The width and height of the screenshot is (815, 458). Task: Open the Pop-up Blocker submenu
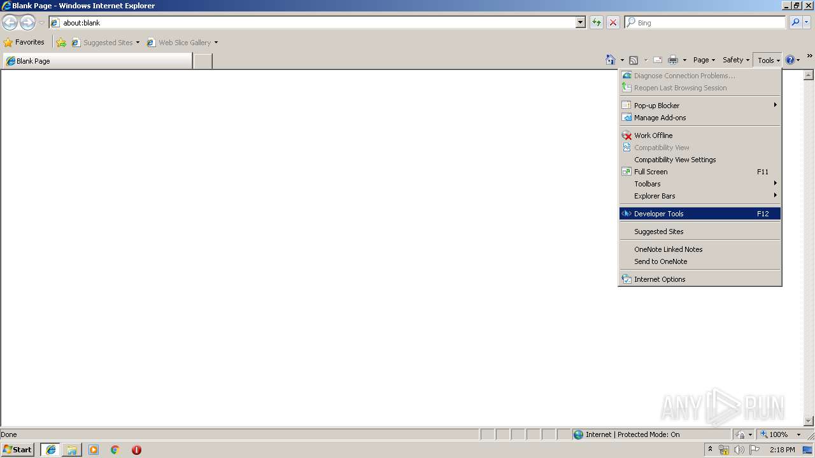[x=700, y=106]
